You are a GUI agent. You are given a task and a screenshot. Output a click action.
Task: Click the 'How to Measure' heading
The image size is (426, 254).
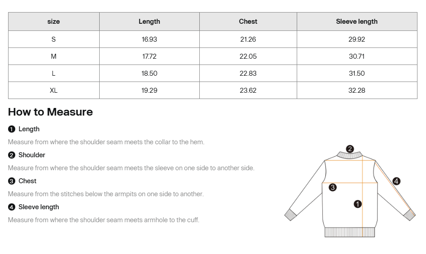click(50, 112)
